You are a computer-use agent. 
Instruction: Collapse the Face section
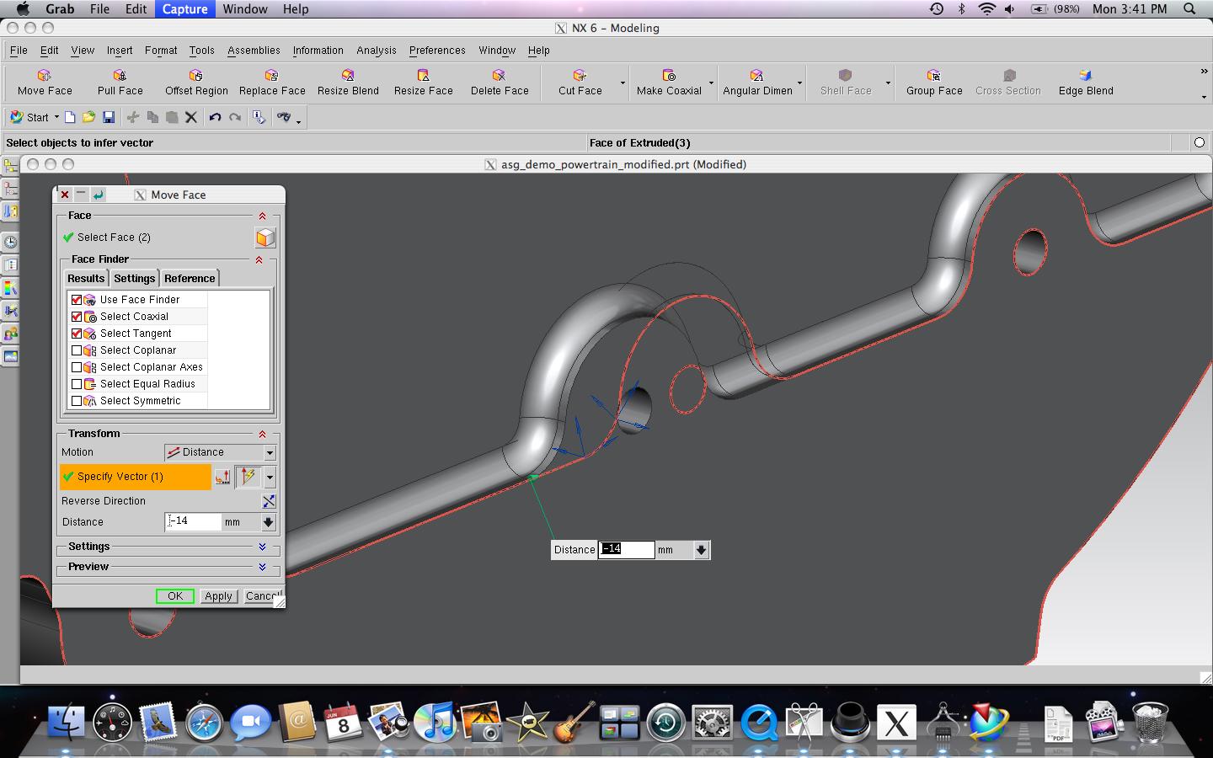(262, 216)
